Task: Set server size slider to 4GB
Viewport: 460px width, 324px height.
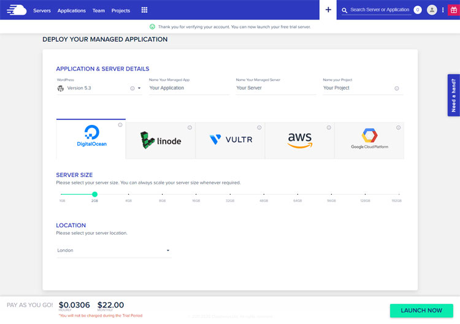Action: coord(129,194)
